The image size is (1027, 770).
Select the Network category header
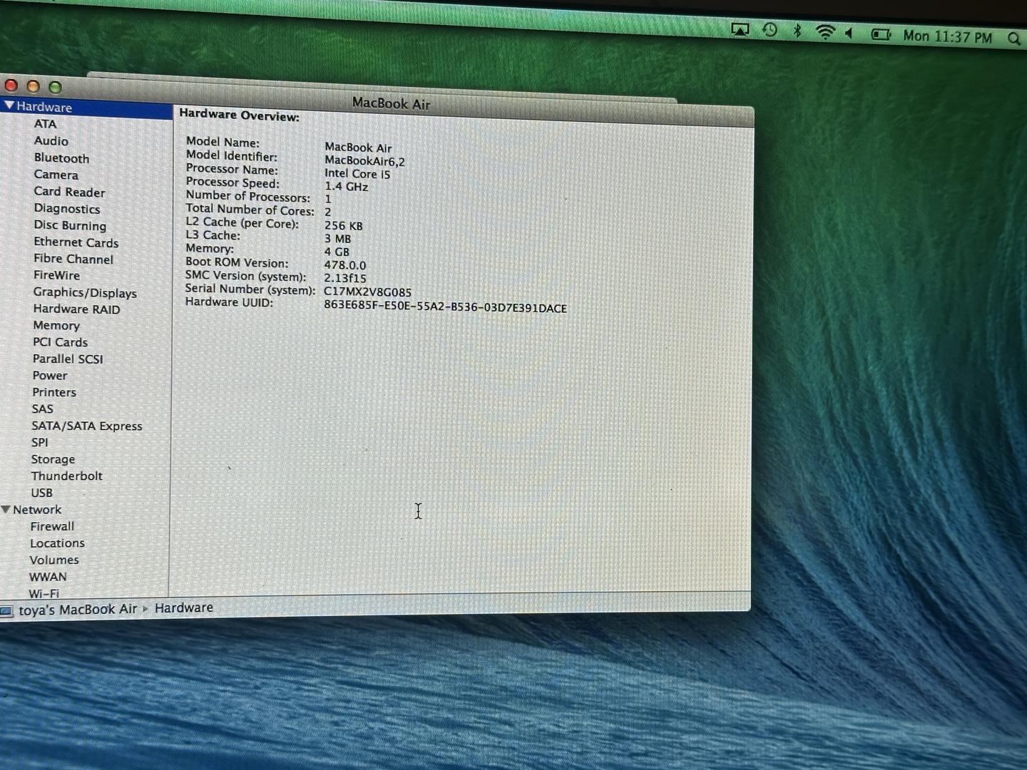point(37,510)
